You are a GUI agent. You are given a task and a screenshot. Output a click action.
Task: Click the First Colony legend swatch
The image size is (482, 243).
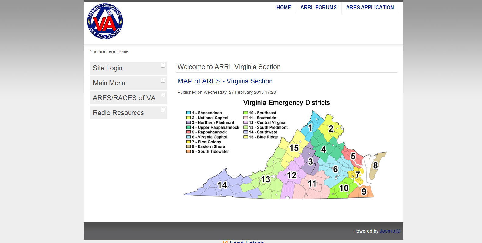188,142
